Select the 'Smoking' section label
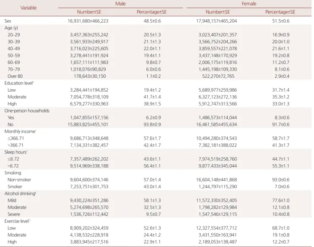This screenshot has height=247, width=314. click(x=13, y=173)
